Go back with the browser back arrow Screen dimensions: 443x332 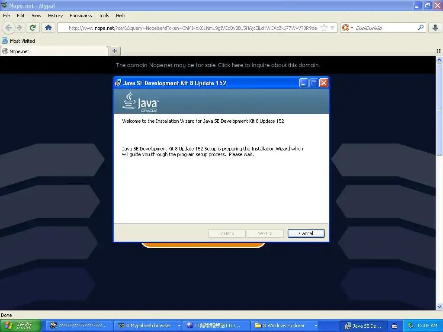point(9,28)
